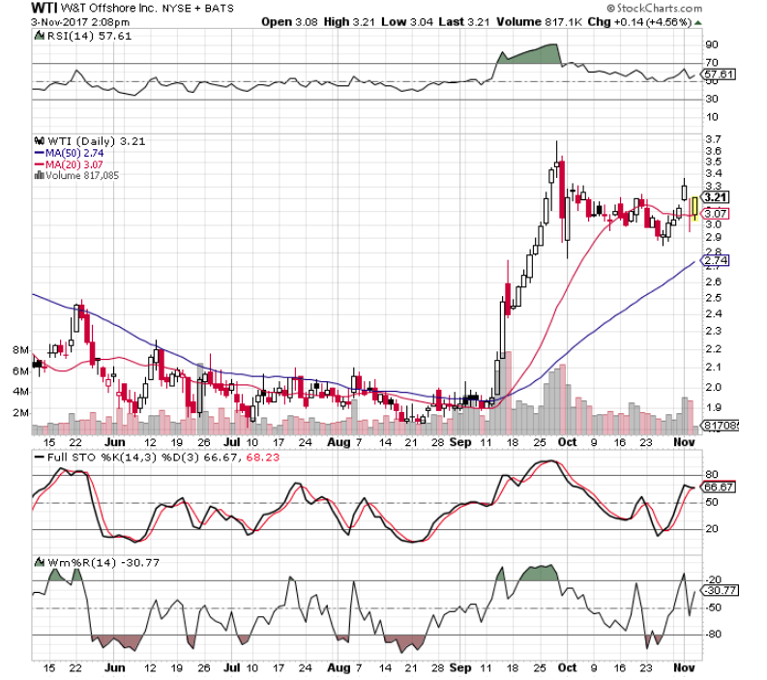
Task: Click the volume bars icon beside Volume 817,085
Action: click(x=38, y=175)
